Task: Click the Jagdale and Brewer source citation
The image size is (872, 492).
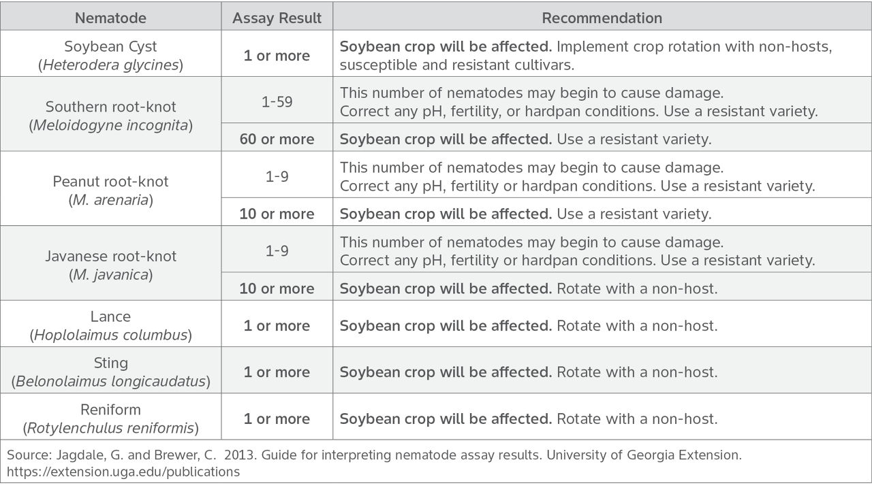Action: point(374,455)
